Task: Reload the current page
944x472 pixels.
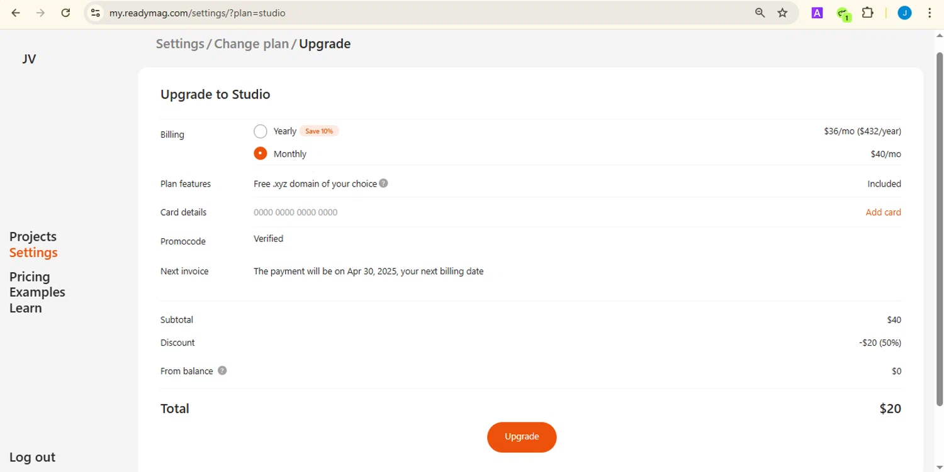Action: [65, 13]
